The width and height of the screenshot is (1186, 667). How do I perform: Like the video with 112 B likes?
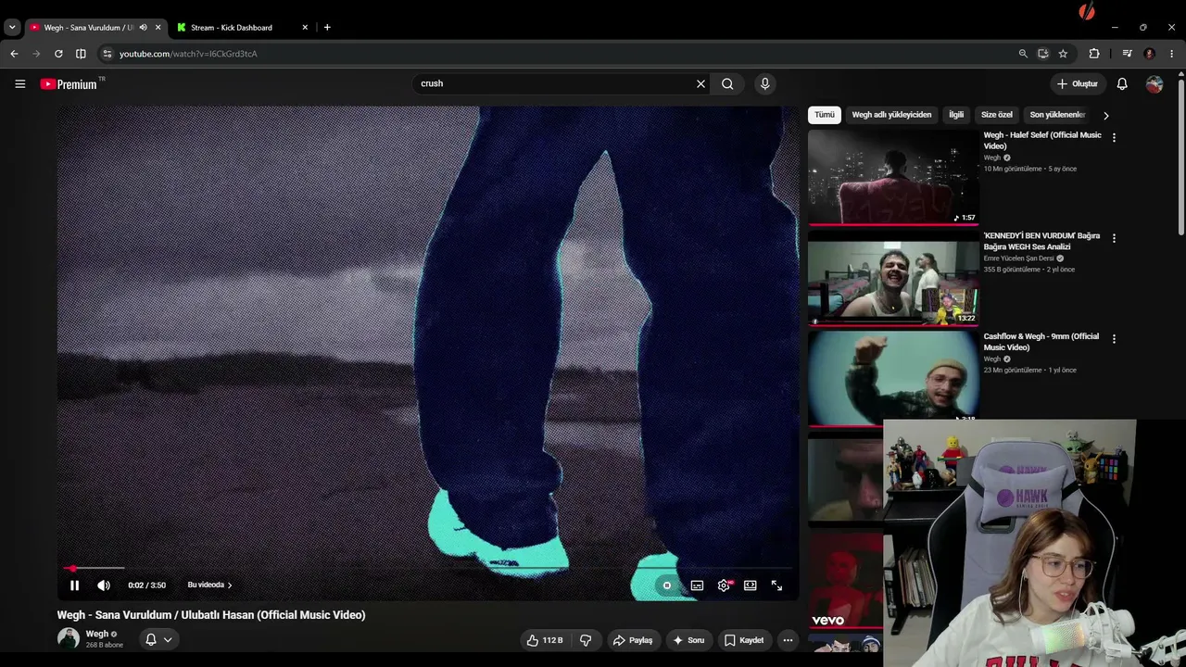545,640
